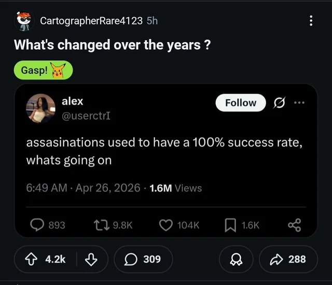Expand the tweet's more options ellipsis
332x285 pixels.
(x=298, y=103)
